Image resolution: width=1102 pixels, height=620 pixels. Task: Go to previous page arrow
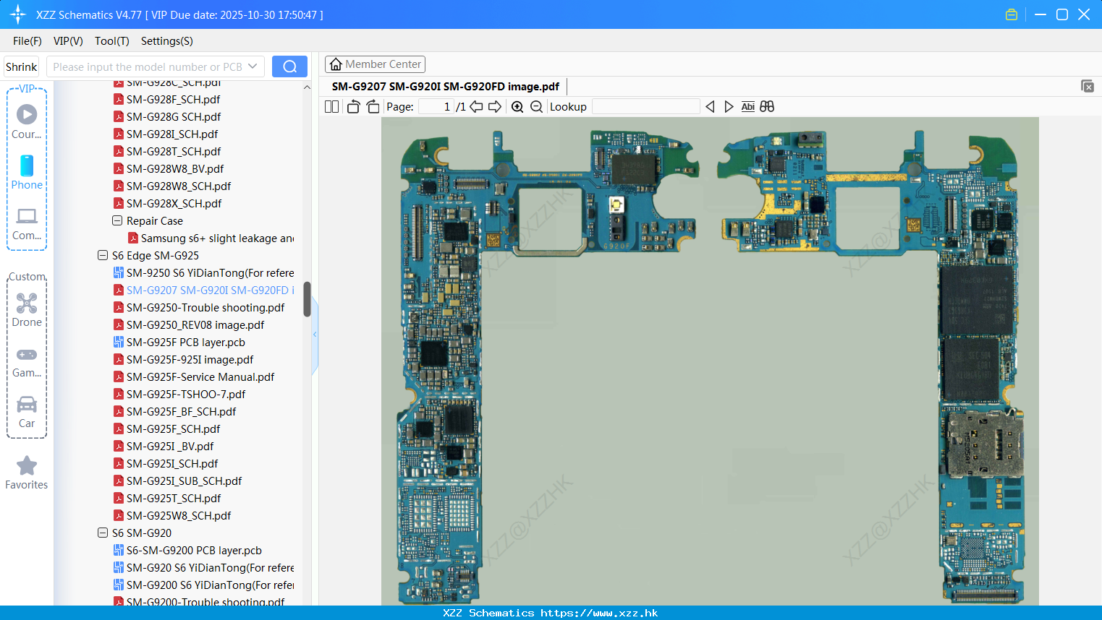[x=476, y=106]
